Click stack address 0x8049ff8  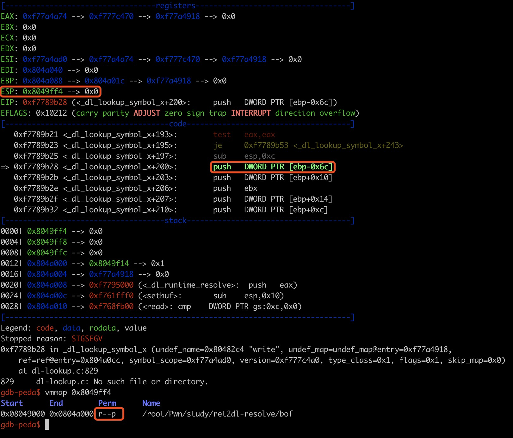(47, 242)
